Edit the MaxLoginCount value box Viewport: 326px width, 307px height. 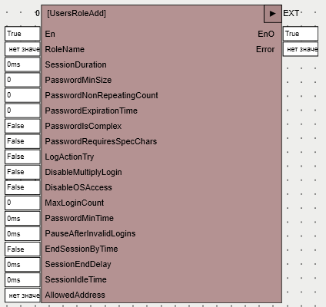click(x=22, y=203)
